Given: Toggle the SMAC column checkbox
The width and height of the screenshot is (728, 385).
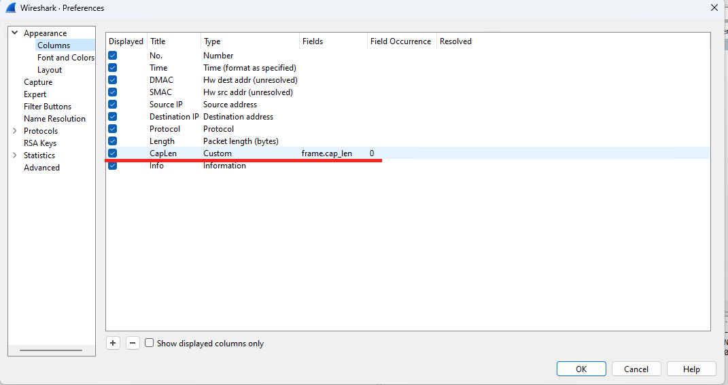Looking at the screenshot, I should tap(112, 92).
